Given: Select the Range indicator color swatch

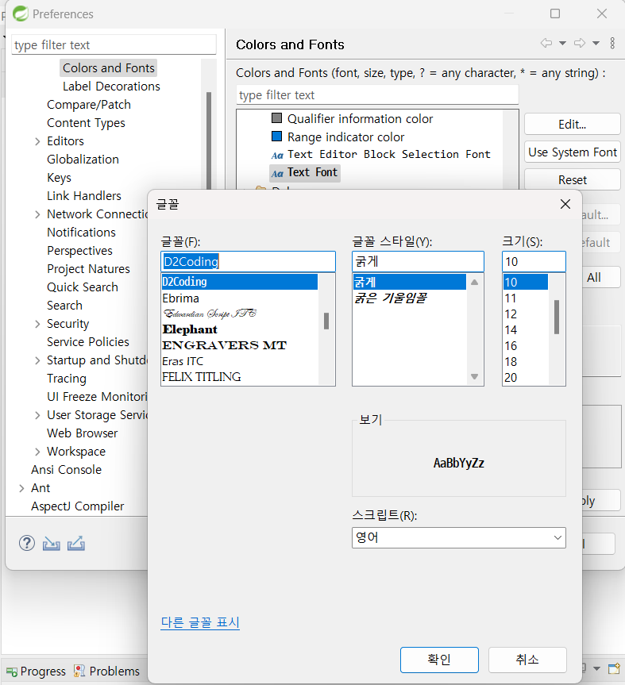Looking at the screenshot, I should pos(276,137).
